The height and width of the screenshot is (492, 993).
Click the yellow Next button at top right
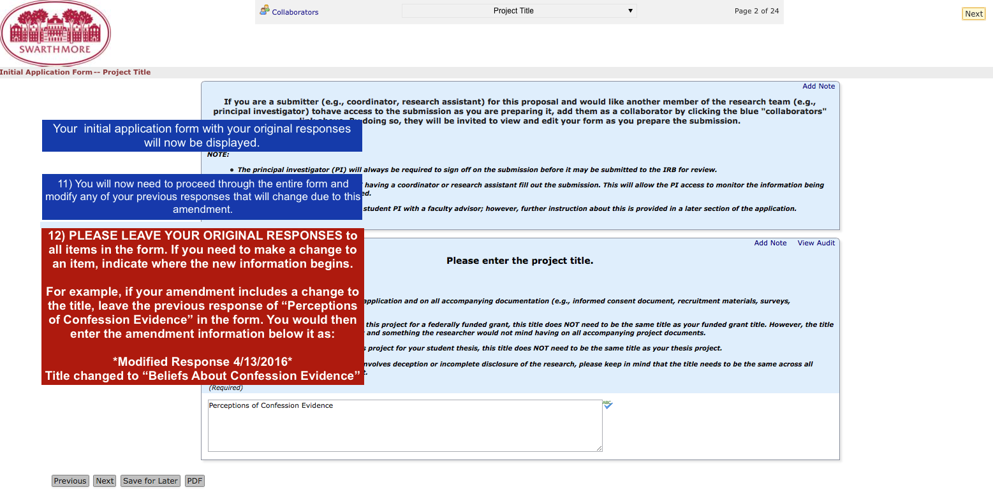[974, 14]
